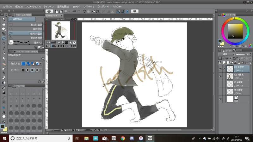Screen dimensions: 253x142
Task: Rotate canvas left in Navigator
Action: tap(59, 46)
